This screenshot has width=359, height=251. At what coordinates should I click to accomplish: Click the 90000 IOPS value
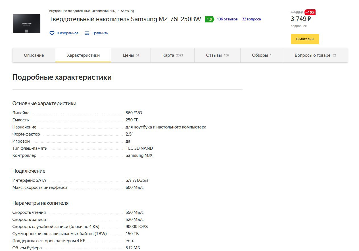[137, 227]
